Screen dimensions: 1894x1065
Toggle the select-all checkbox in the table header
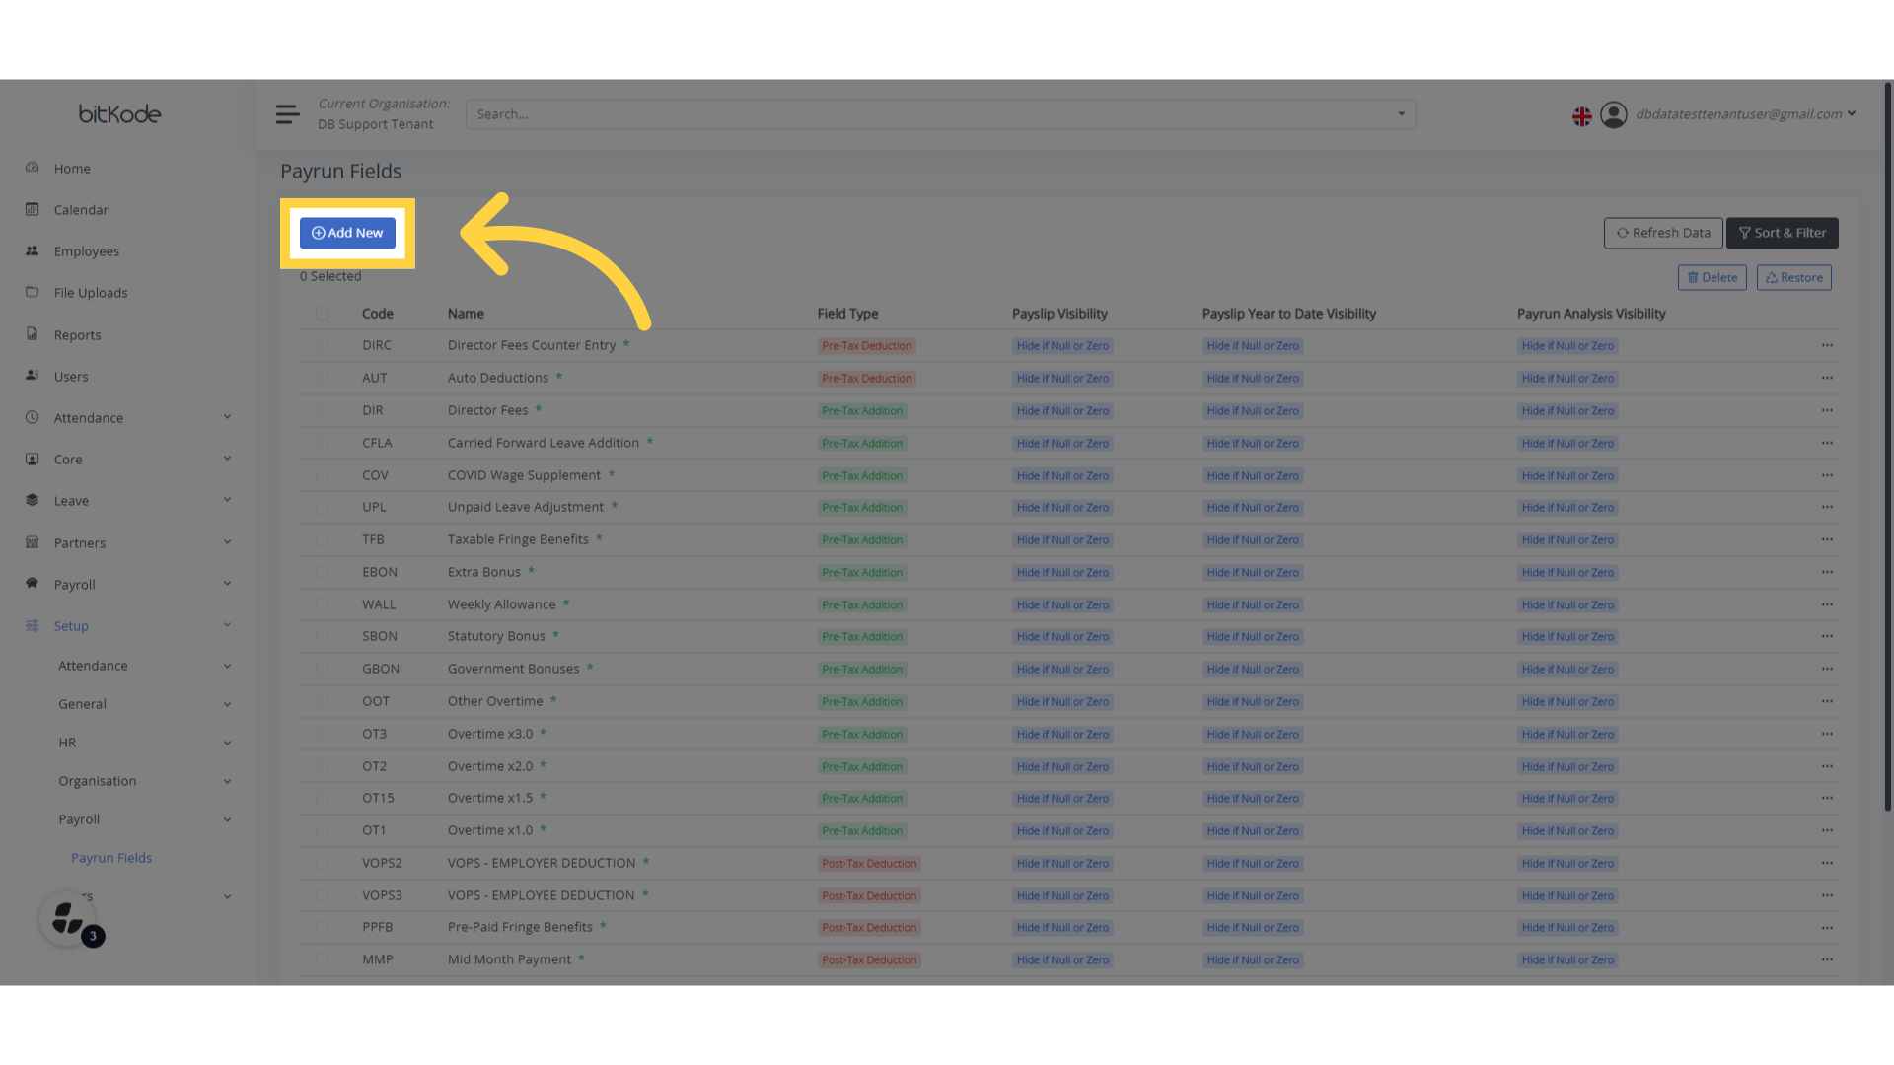322,313
